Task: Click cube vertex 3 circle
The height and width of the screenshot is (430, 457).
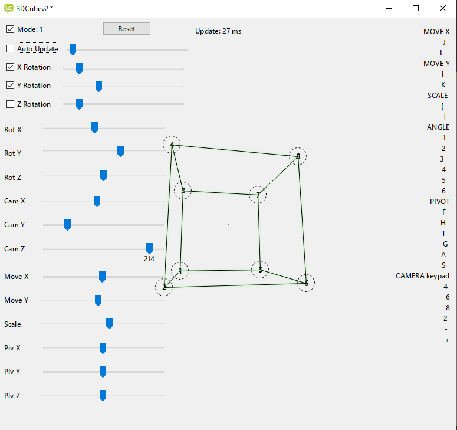Action: (183, 191)
